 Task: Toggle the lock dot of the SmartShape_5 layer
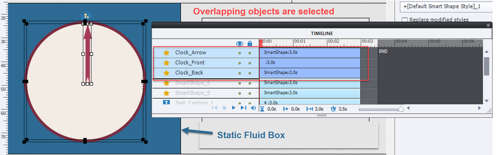coord(250,93)
